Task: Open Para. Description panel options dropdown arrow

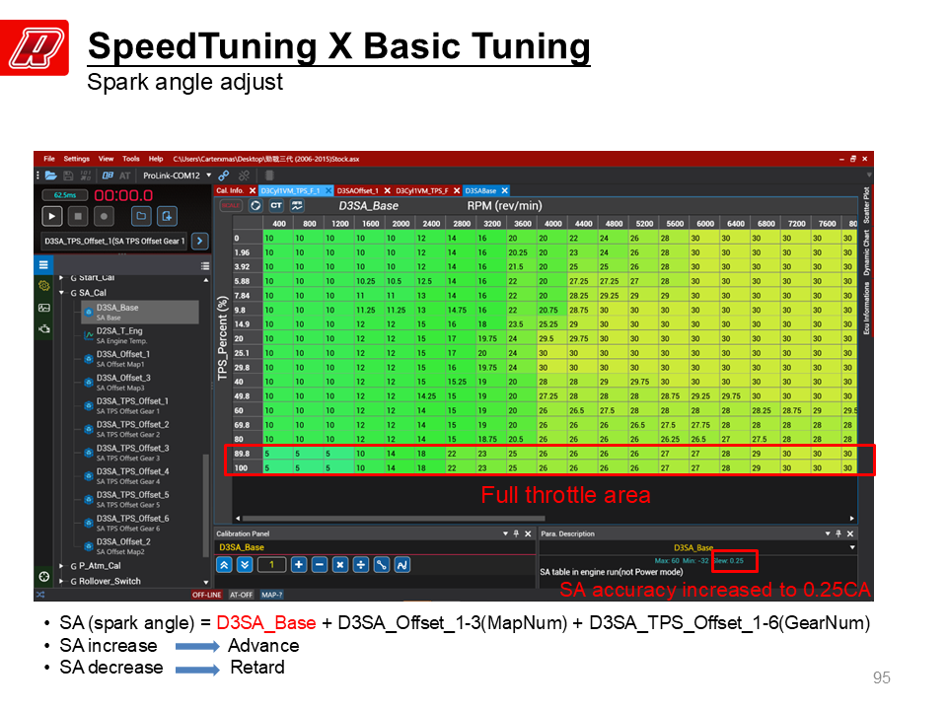Action: click(828, 533)
